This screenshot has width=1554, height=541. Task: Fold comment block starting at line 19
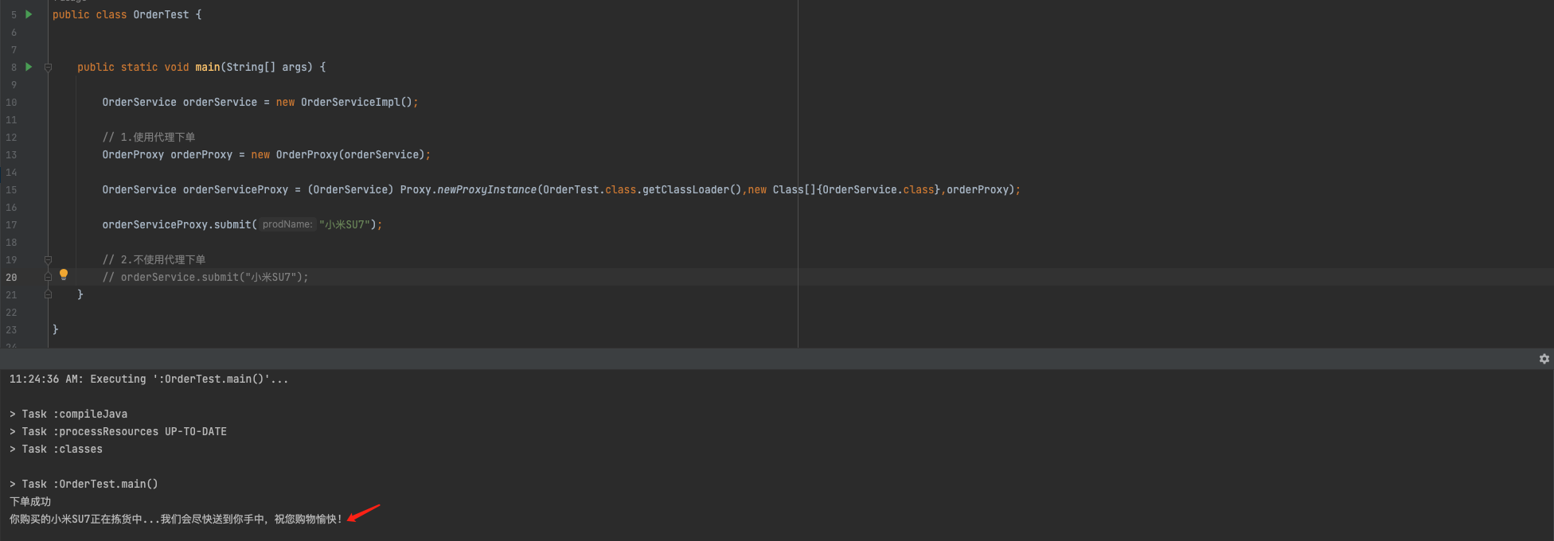tap(48, 260)
